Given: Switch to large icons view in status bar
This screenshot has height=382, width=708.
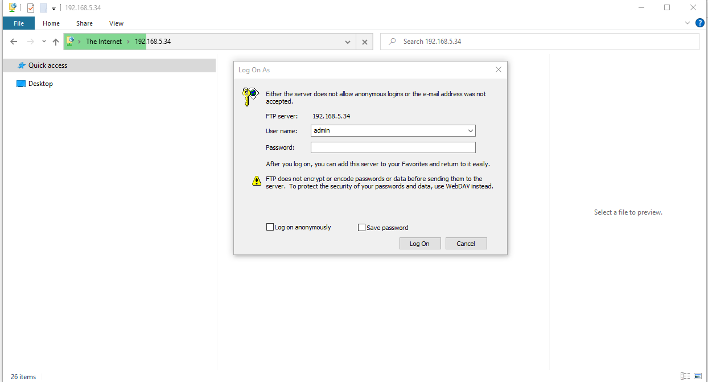Looking at the screenshot, I should click(698, 376).
